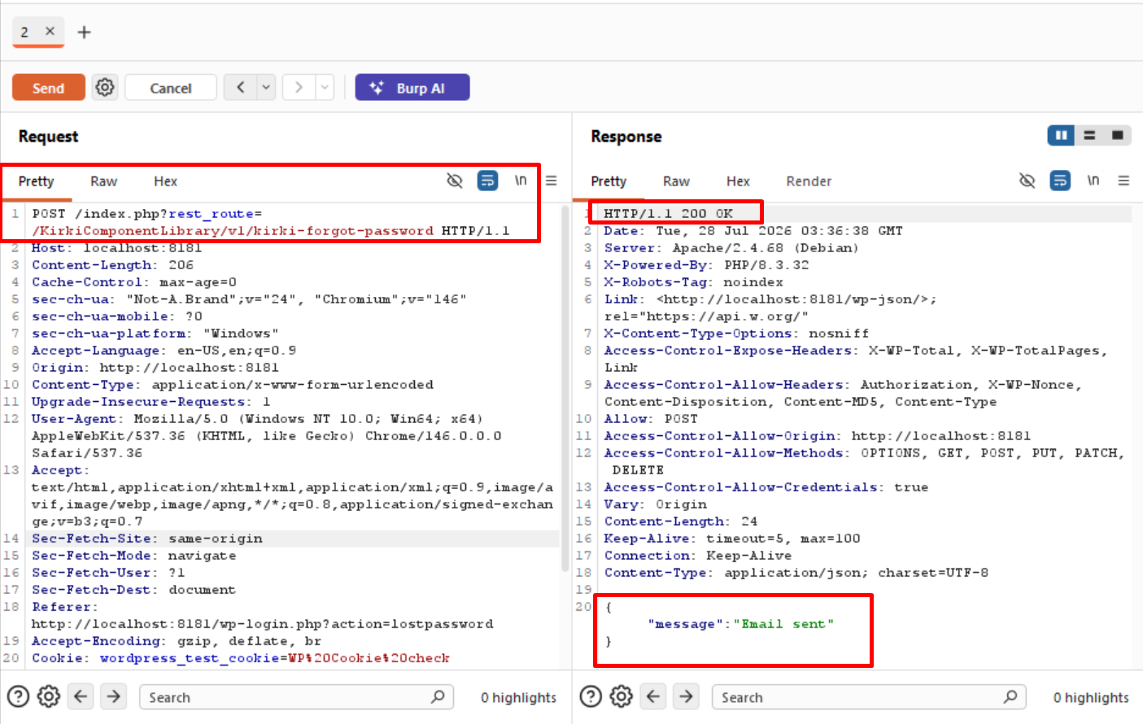Viewport: 1143px width, 724px height.
Task: Click JSON value "Email sent" in response
Action: pyautogui.click(x=783, y=623)
